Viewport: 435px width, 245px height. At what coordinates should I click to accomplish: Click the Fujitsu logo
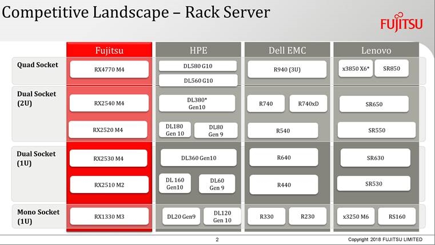point(401,22)
